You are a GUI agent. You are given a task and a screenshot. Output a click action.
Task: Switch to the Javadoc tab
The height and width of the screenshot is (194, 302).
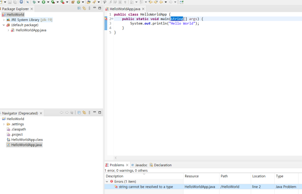139,165
